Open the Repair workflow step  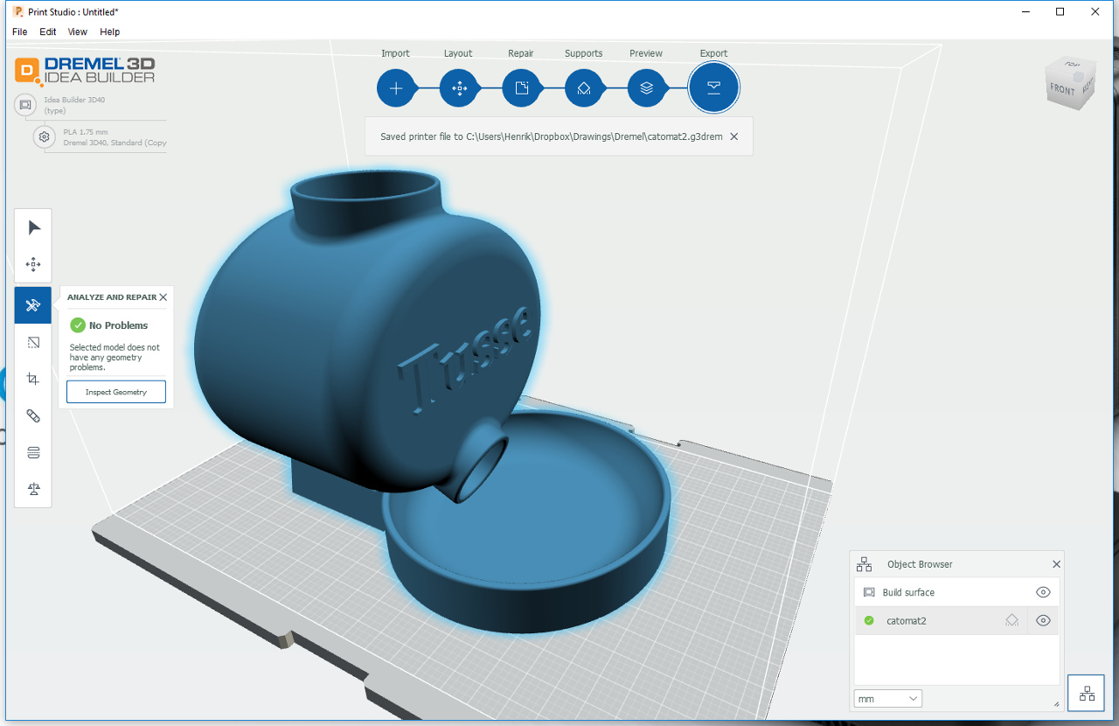coord(521,88)
